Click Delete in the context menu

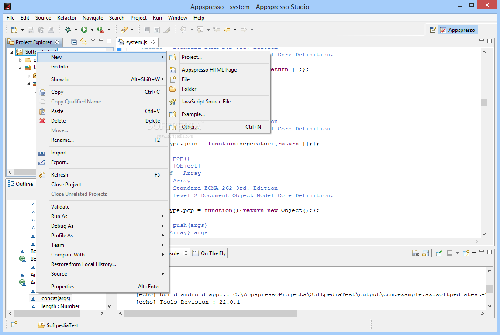pyautogui.click(x=102, y=121)
